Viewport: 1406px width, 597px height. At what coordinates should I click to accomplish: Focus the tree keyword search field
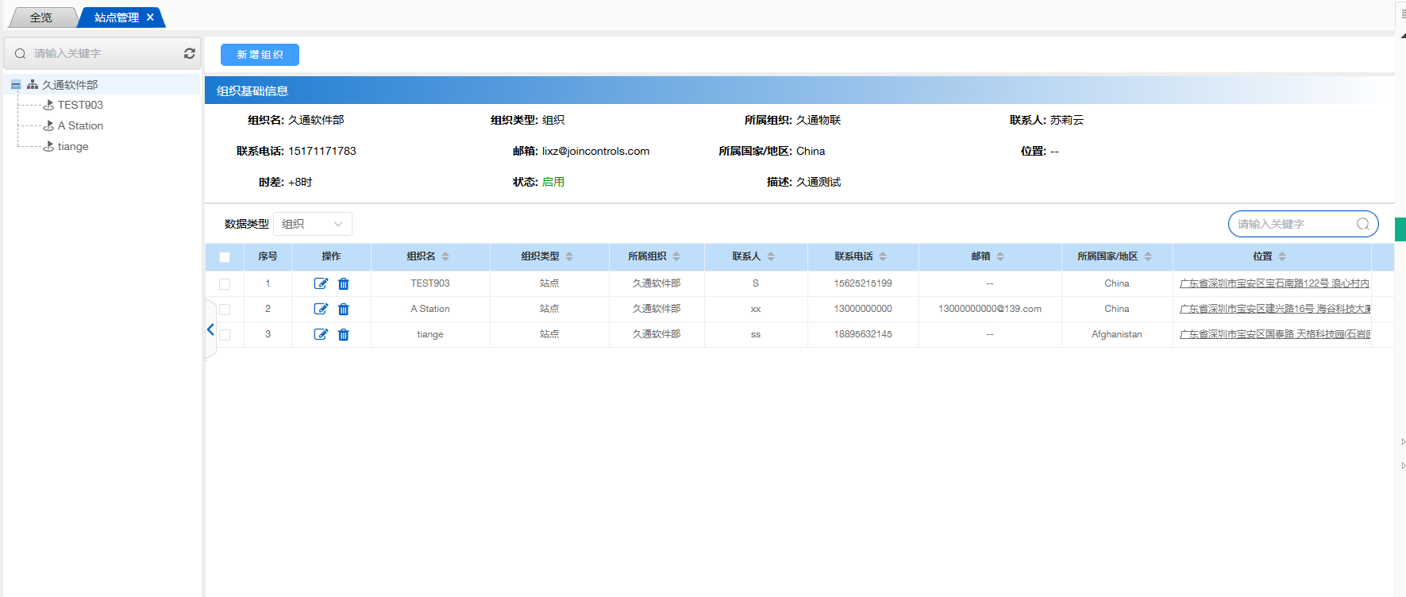click(x=103, y=53)
